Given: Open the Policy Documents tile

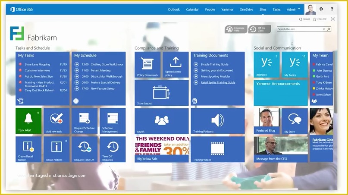Looking at the screenshot, I should pos(147,65).
